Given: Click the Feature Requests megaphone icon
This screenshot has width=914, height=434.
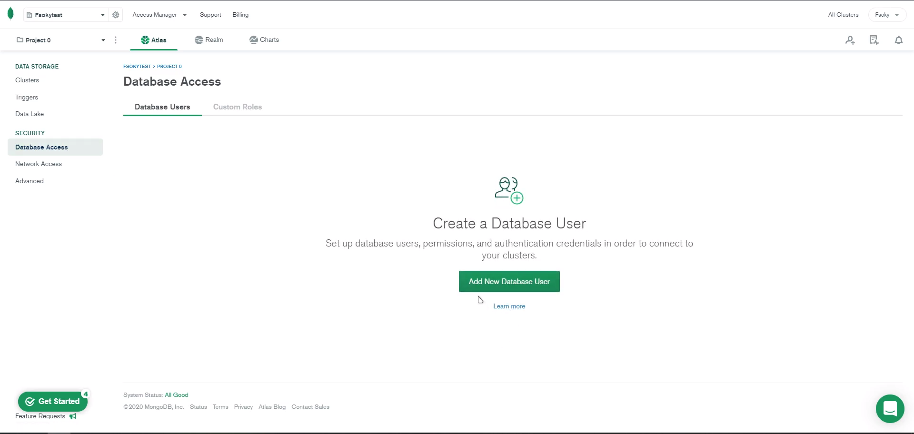Looking at the screenshot, I should point(73,416).
